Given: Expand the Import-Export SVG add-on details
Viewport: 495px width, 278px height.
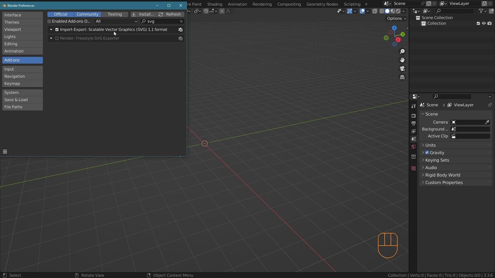Looking at the screenshot, I should tap(51, 30).
